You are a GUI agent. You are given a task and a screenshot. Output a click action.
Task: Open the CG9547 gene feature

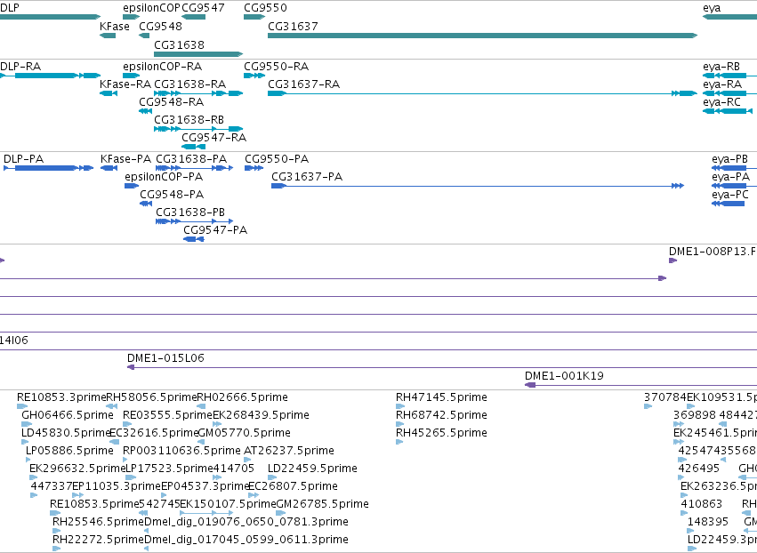(x=194, y=17)
